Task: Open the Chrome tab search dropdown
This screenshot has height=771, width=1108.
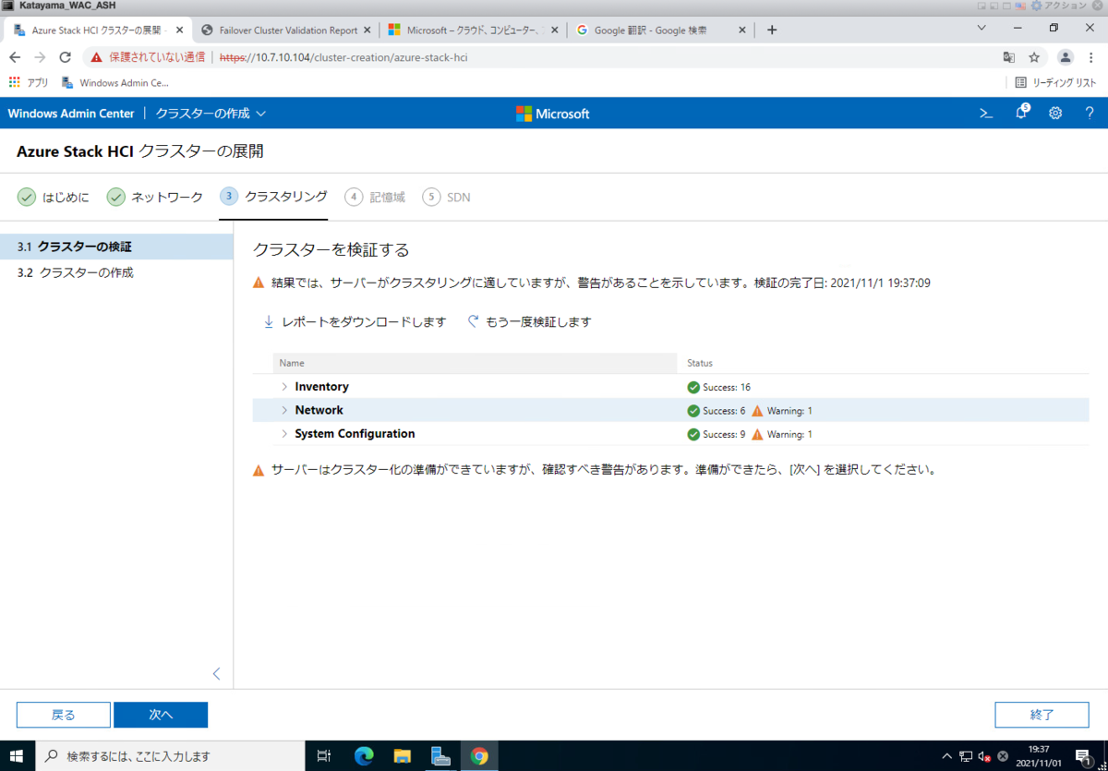Action: coord(982,29)
